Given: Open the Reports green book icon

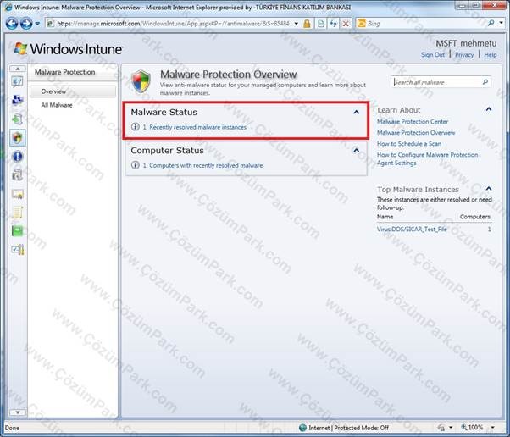Looking at the screenshot, I should coord(17,231).
